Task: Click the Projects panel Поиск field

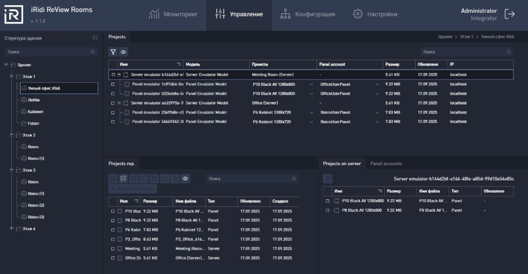Action: (467, 52)
